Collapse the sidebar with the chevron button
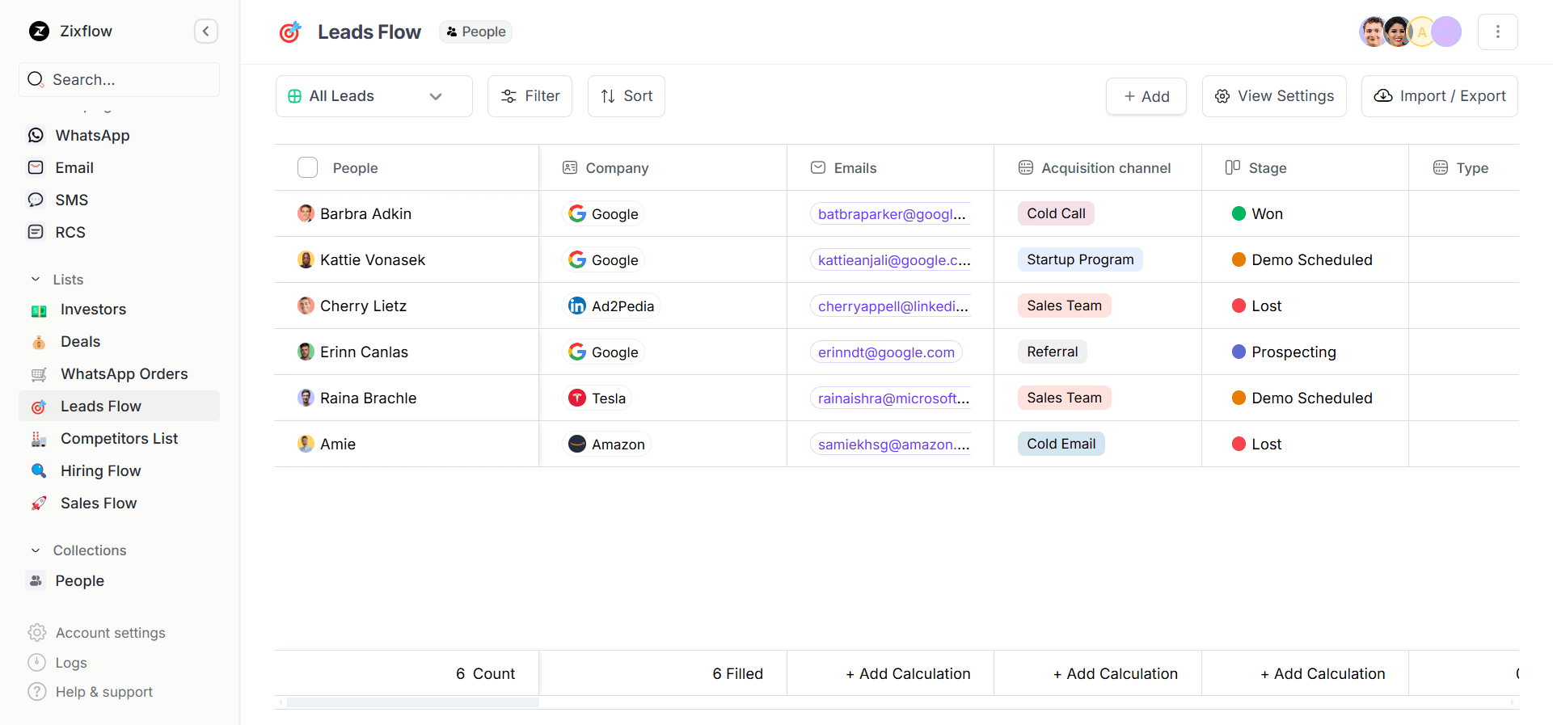The width and height of the screenshot is (1553, 725). [x=205, y=32]
